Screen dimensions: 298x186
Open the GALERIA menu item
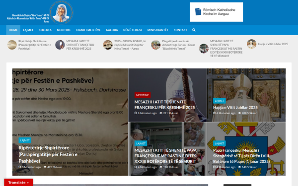(x=112, y=30)
